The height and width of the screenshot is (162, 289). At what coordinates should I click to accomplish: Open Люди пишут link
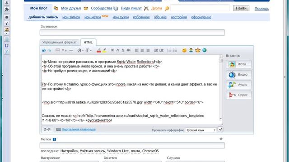(x=131, y=8)
